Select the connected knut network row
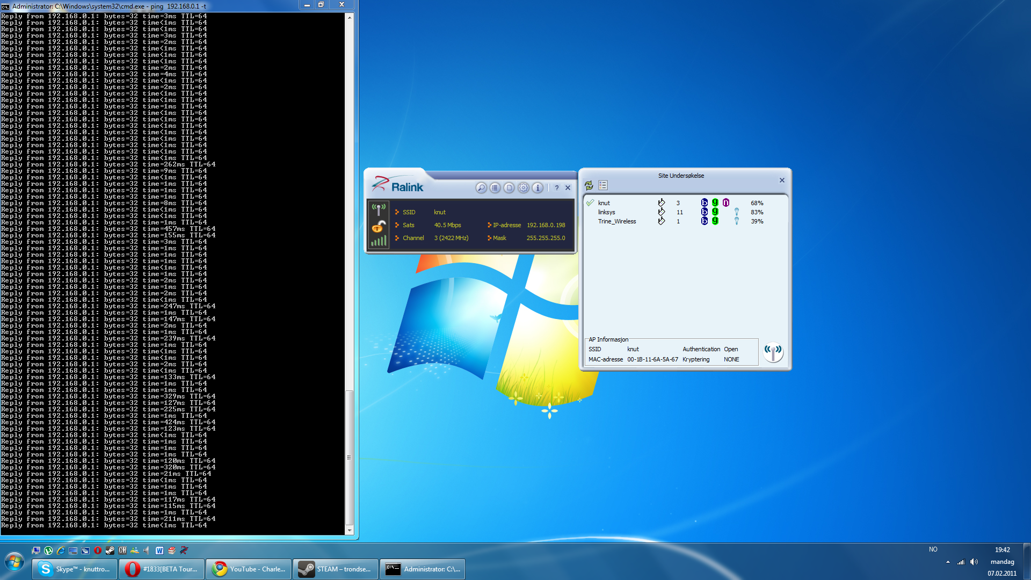 pyautogui.click(x=604, y=203)
